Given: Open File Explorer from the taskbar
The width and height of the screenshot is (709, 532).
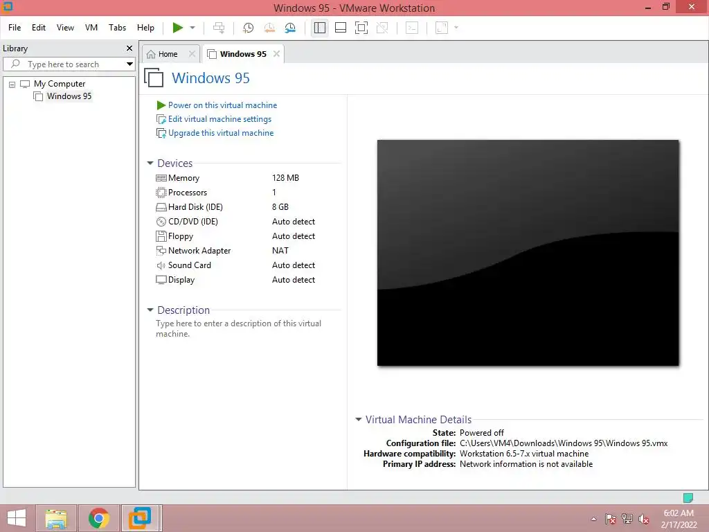Looking at the screenshot, I should [x=56, y=518].
